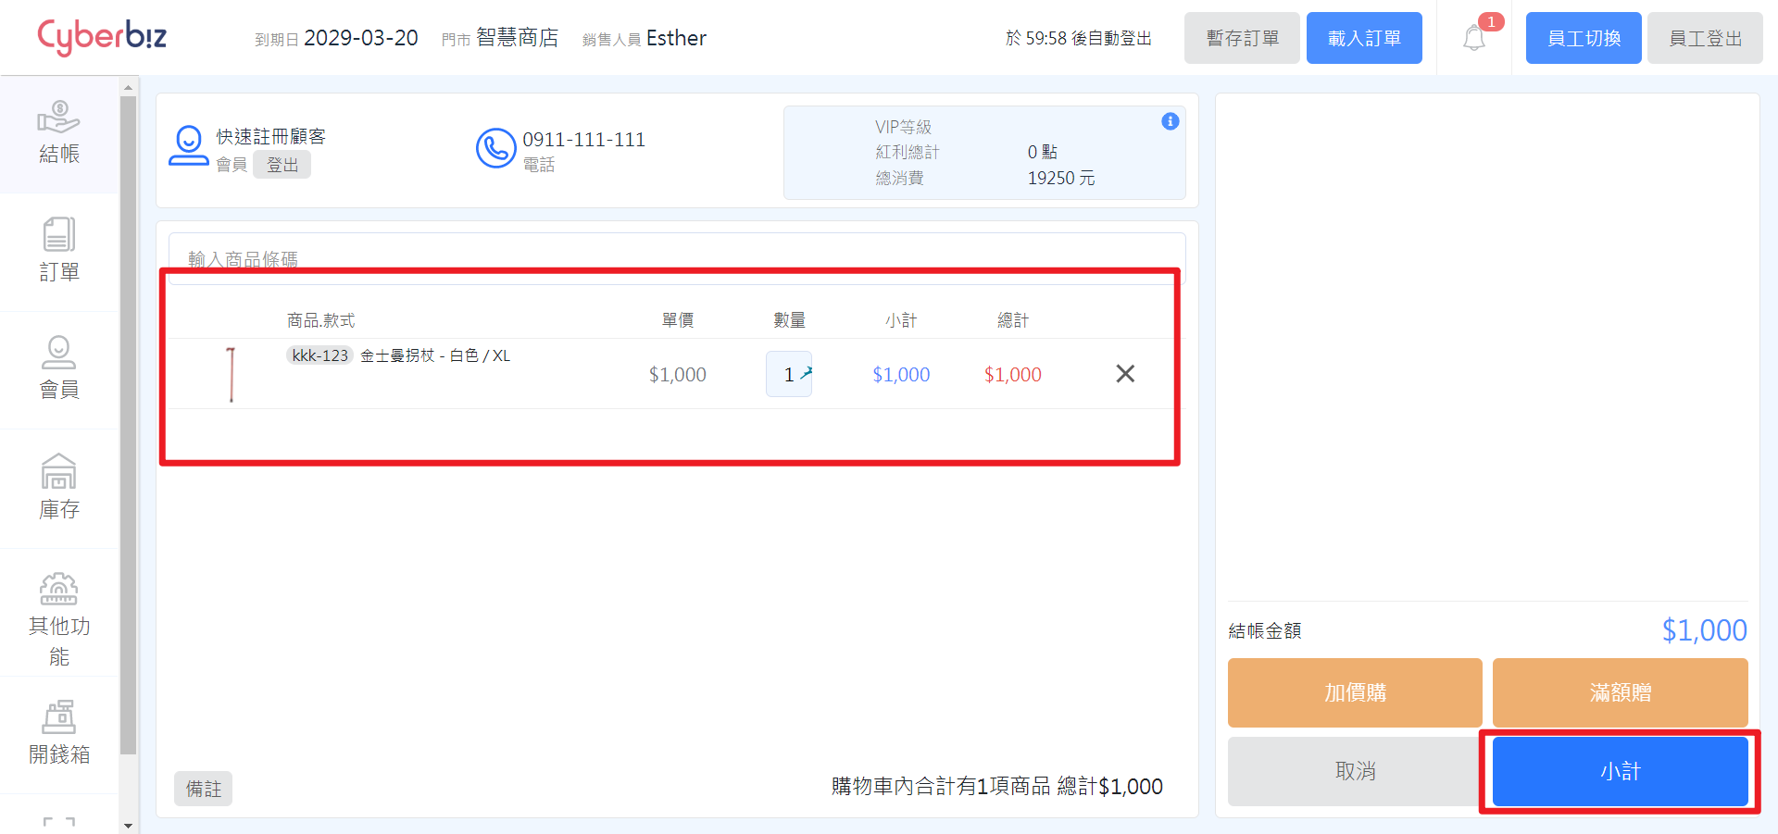Open the 訂單 orders sidebar item

coord(59,250)
